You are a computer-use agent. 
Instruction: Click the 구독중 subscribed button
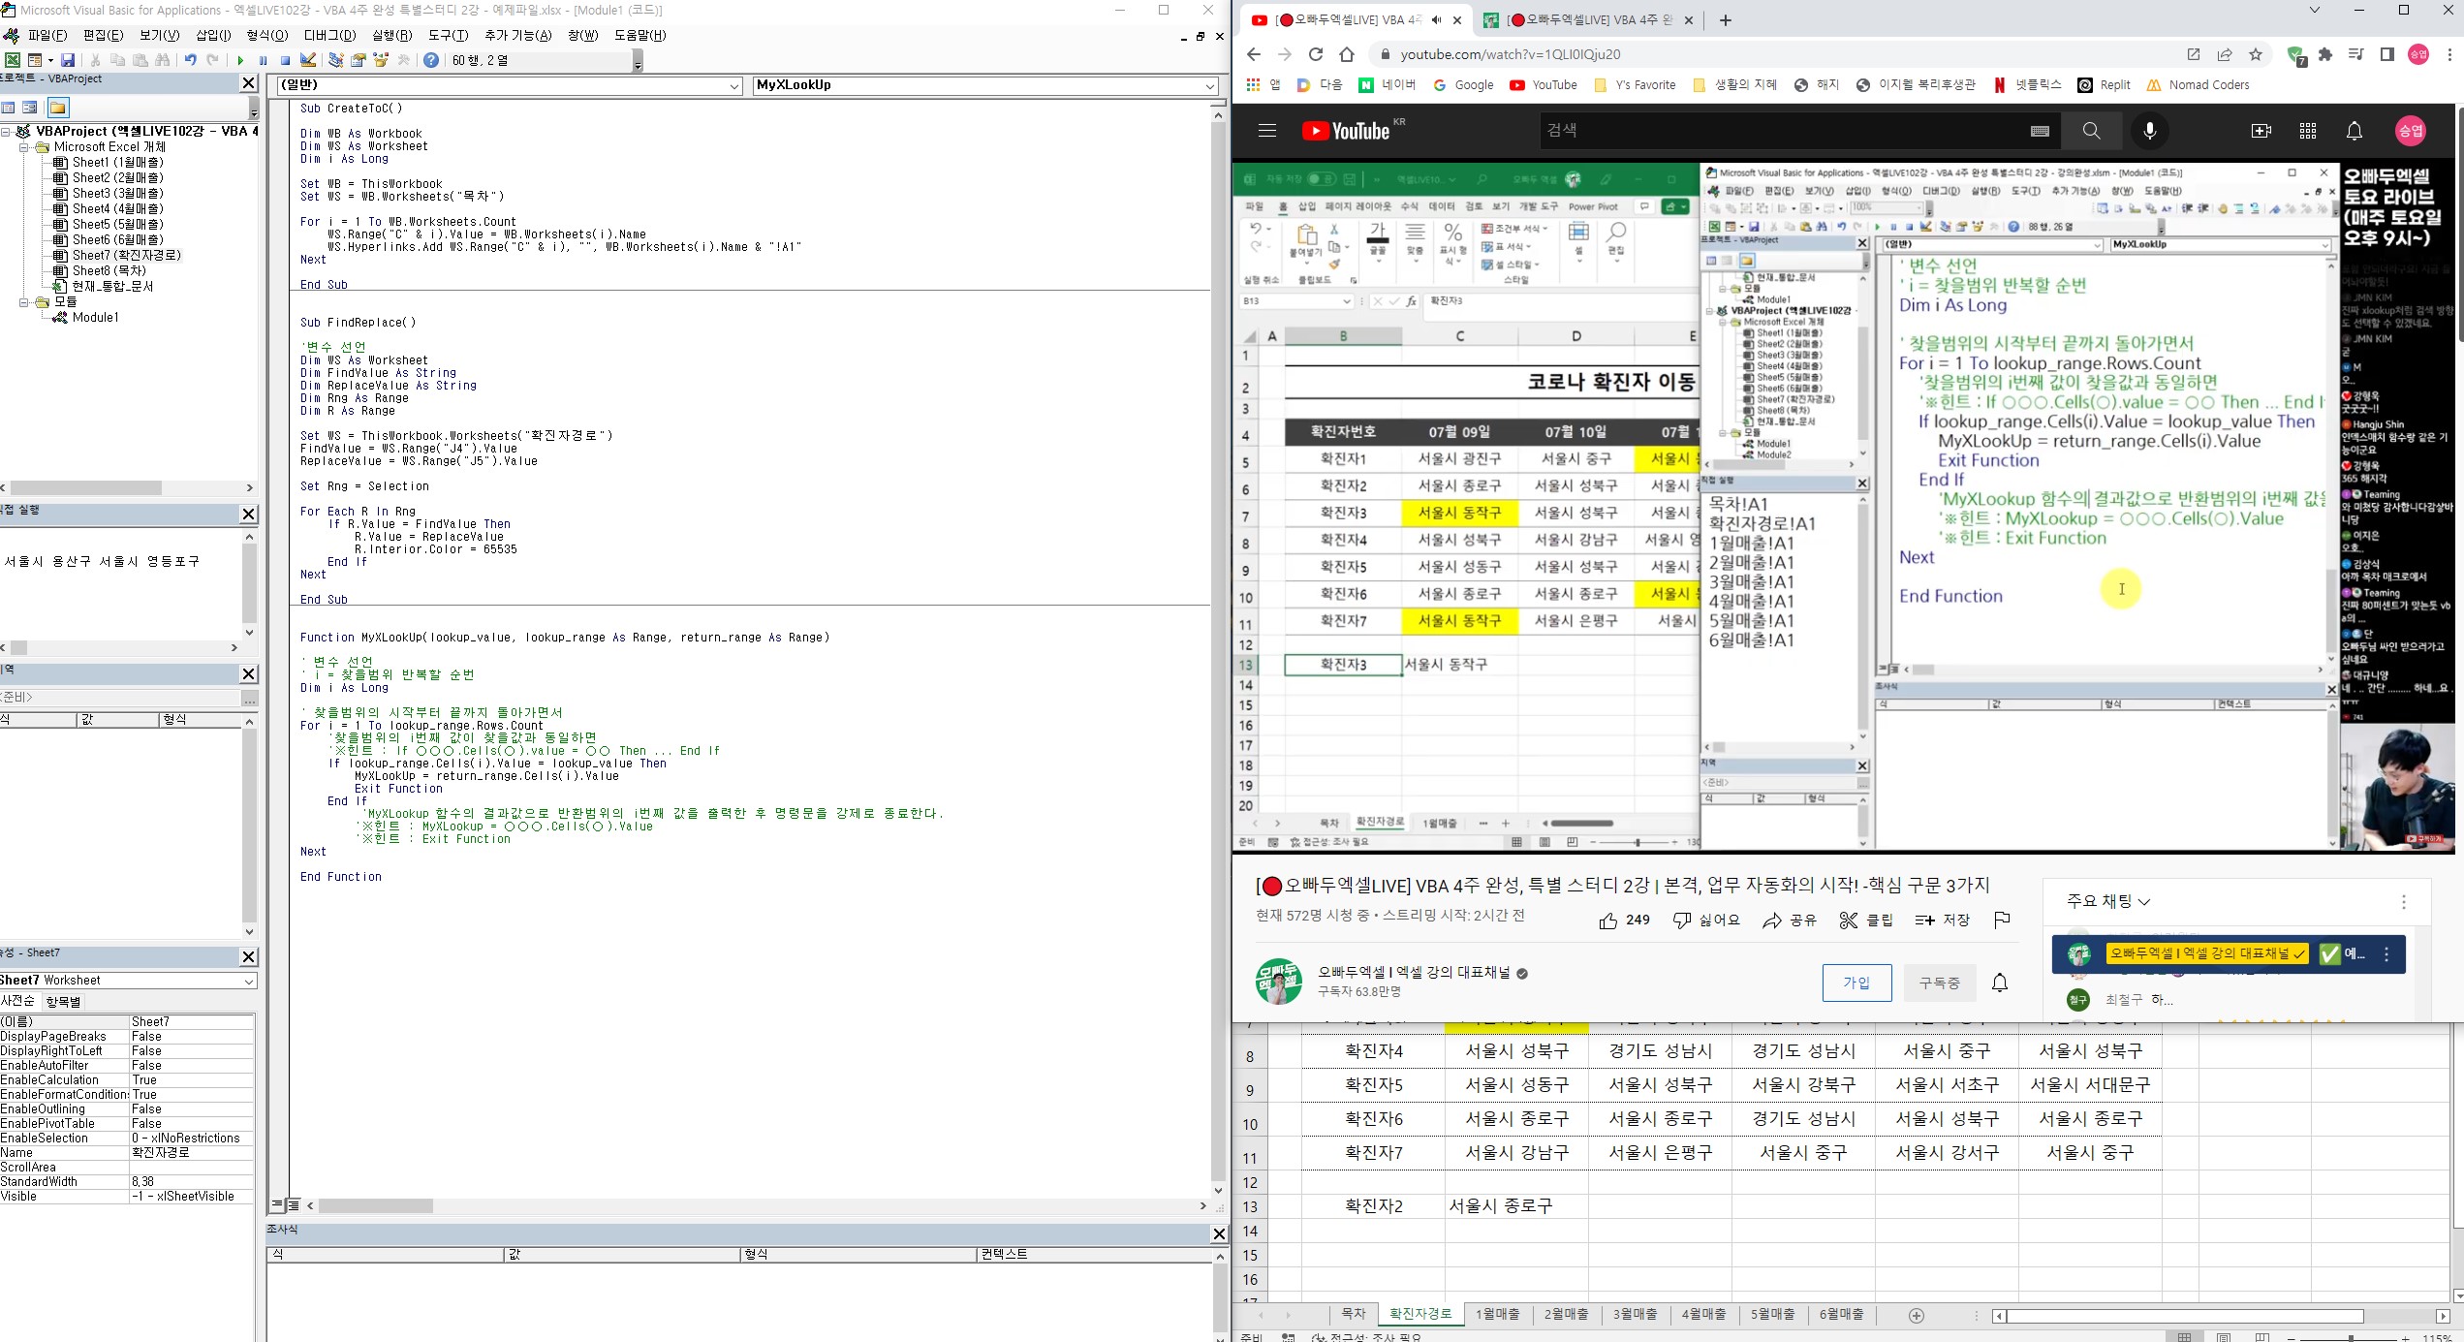pos(1939,983)
